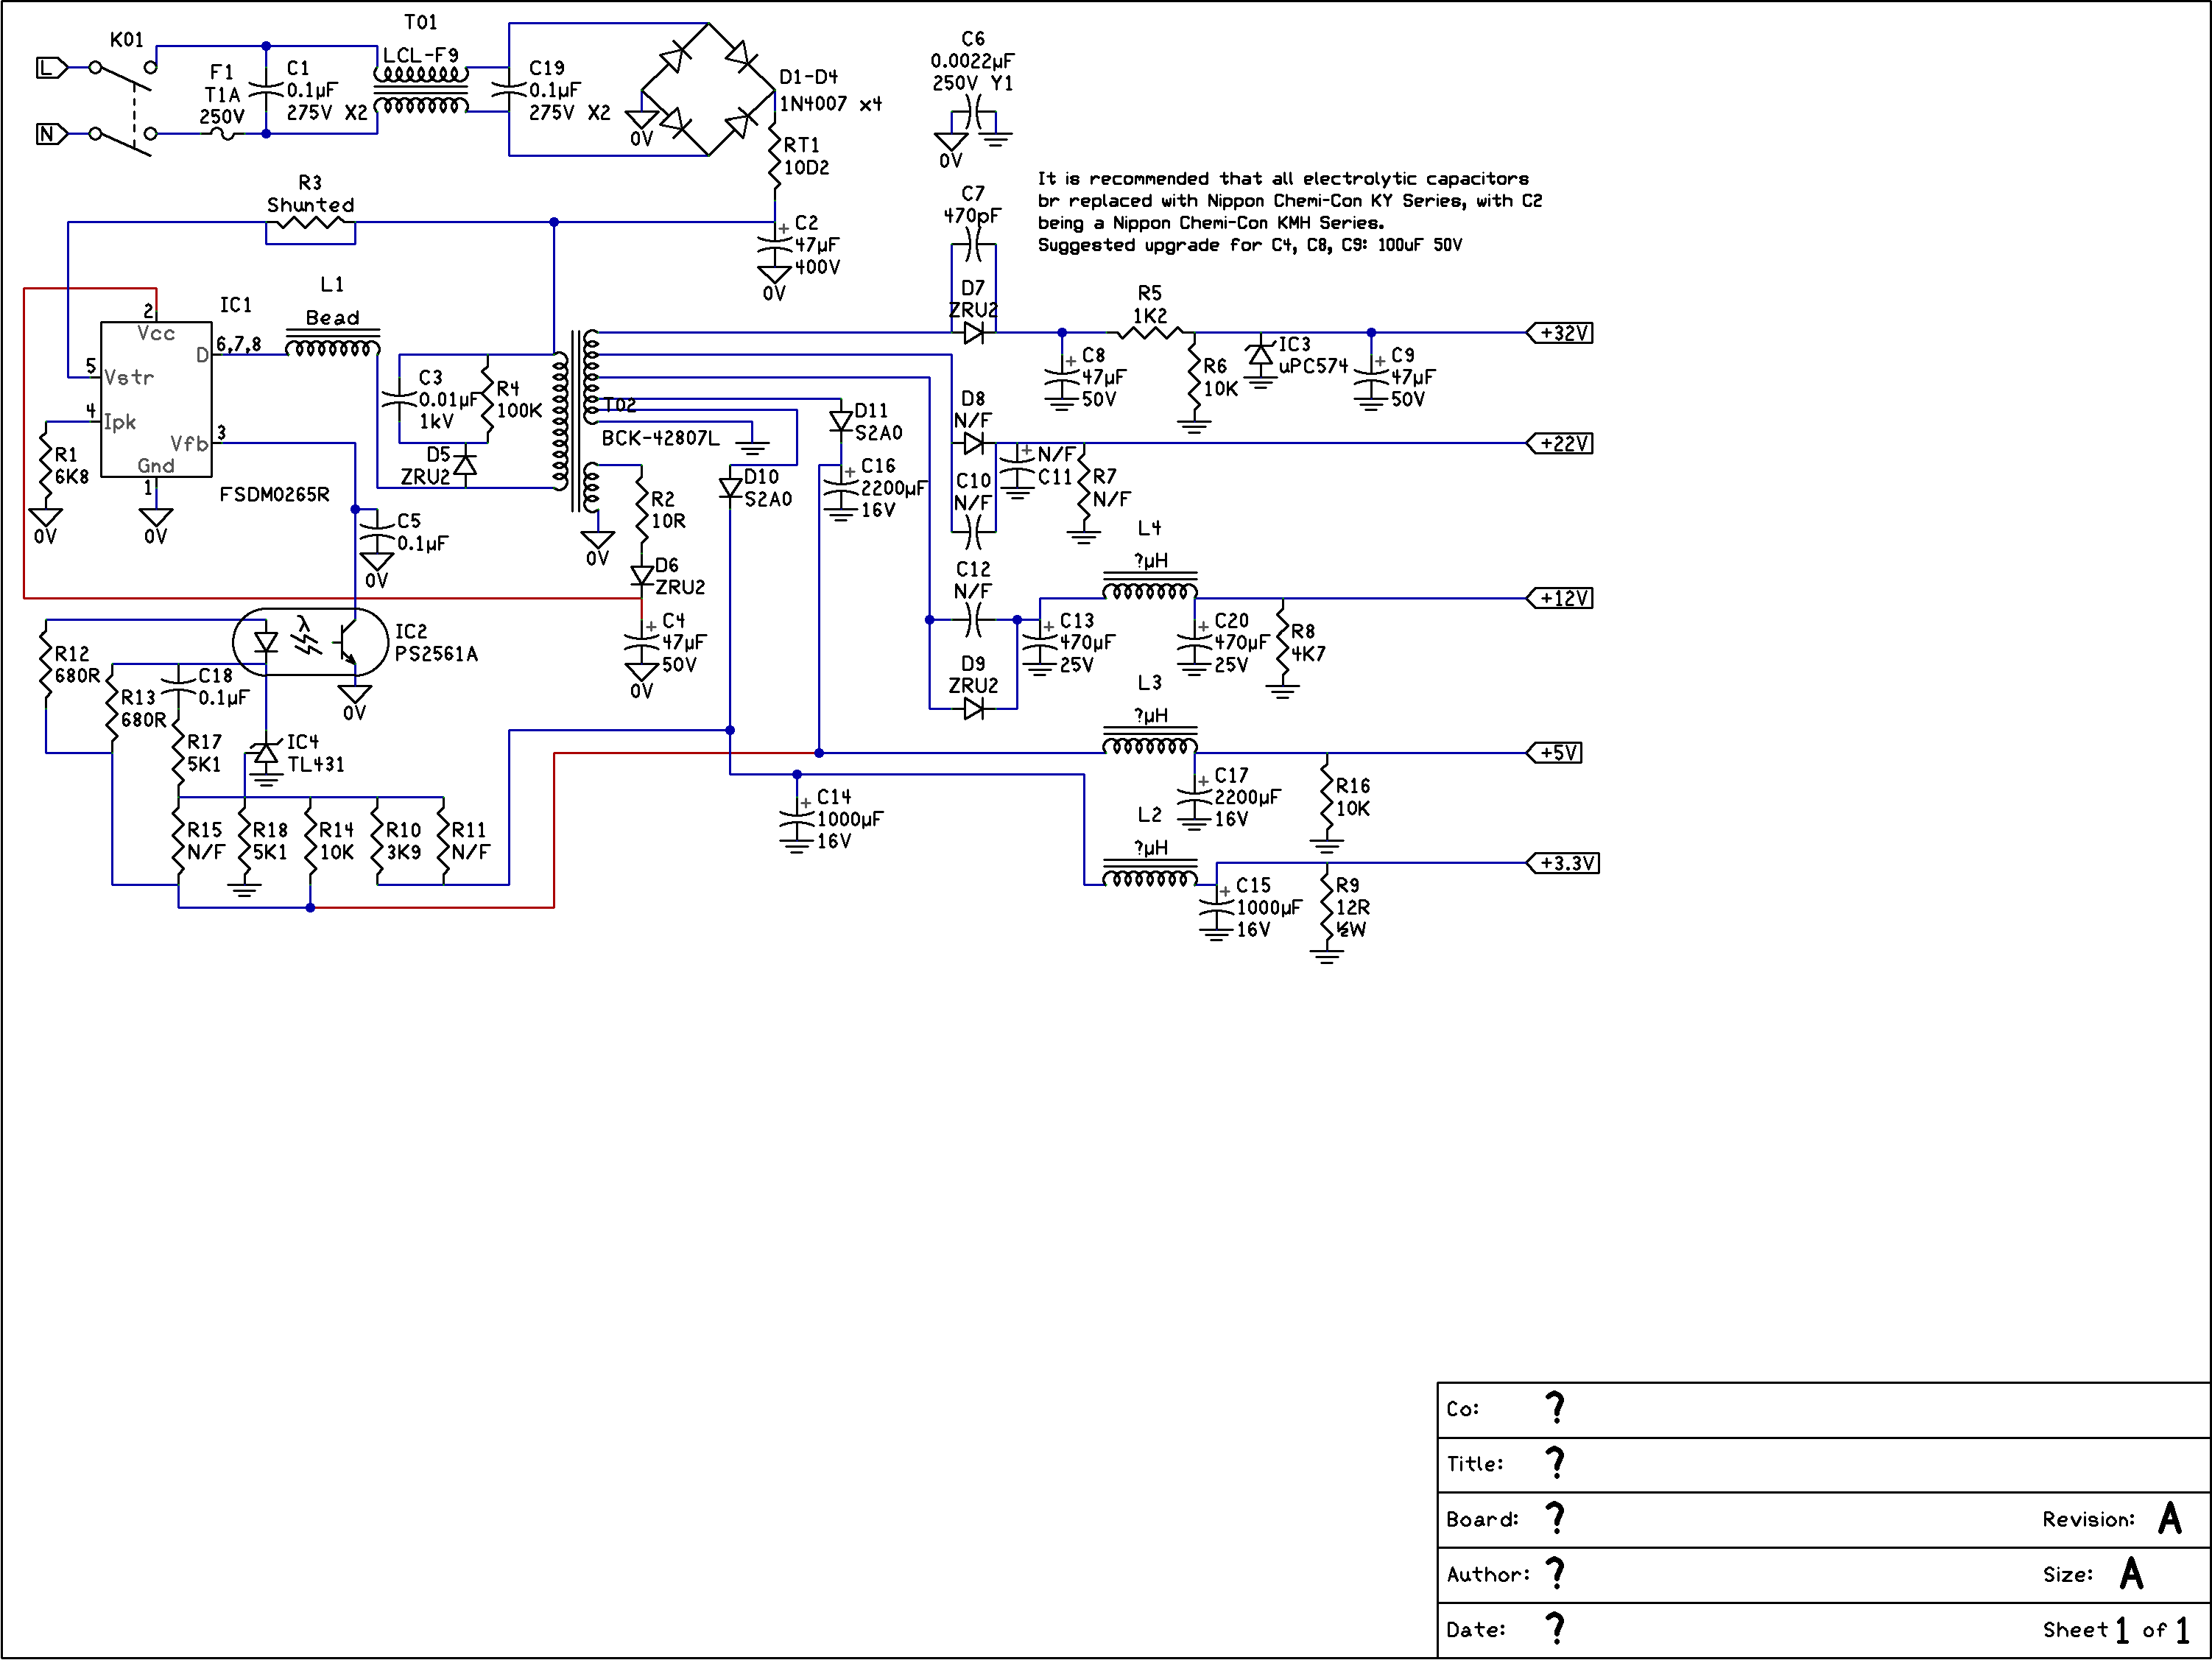The width and height of the screenshot is (2212, 1660).
Task: Select the R2 10R resistor label
Action: (x=668, y=510)
